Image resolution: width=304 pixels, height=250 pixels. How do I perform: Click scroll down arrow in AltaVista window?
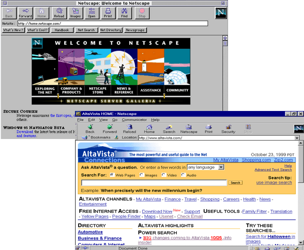click(300, 242)
